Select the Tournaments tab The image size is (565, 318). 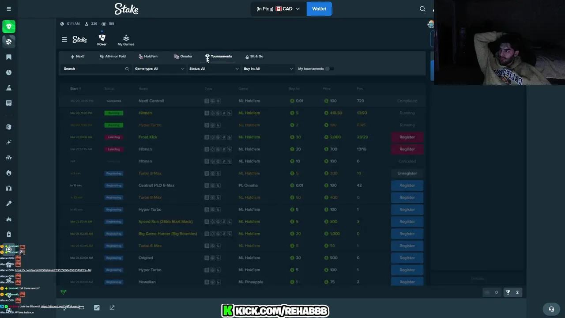[219, 57]
